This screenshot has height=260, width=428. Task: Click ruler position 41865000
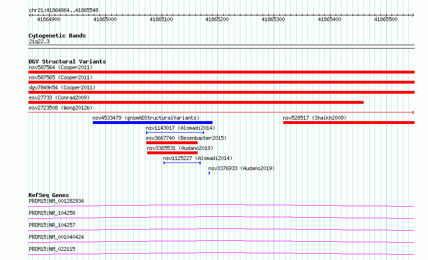pyautogui.click(x=105, y=19)
